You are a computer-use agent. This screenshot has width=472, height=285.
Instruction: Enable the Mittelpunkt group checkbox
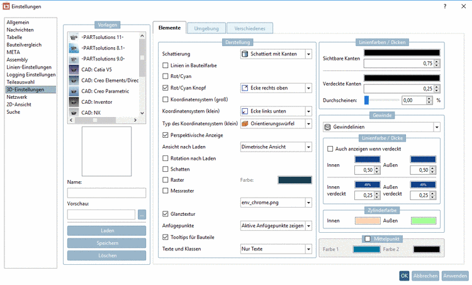(368, 238)
